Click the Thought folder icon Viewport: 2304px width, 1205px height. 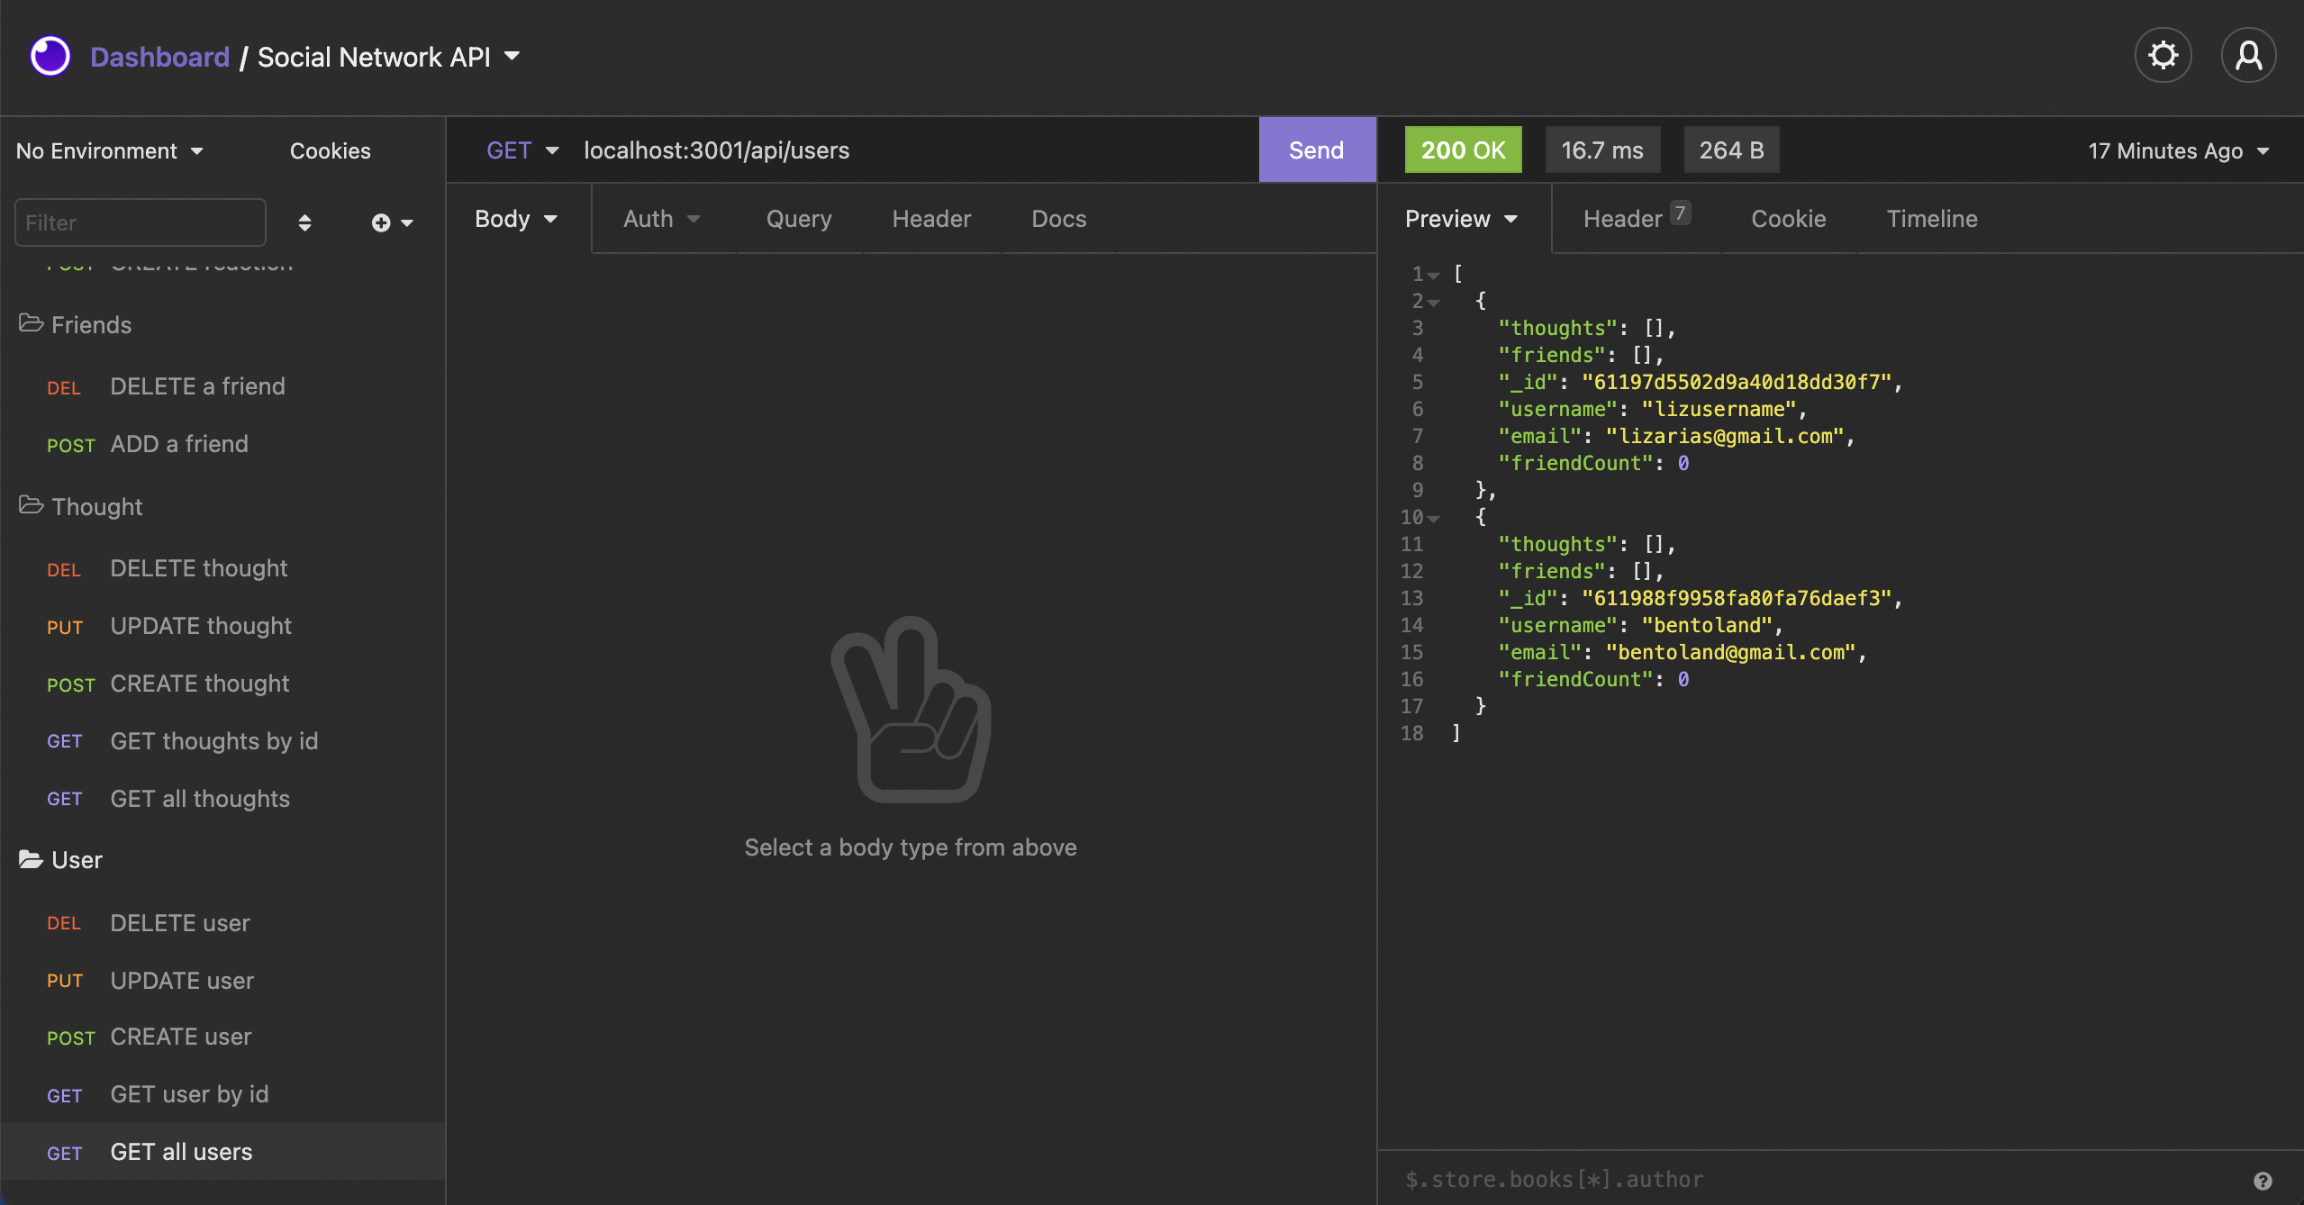[x=31, y=505]
